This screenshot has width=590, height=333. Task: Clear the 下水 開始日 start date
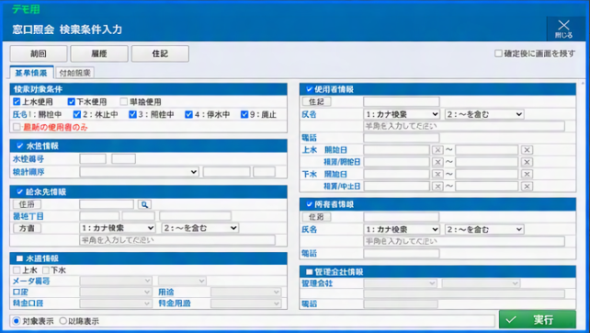tap(437, 174)
